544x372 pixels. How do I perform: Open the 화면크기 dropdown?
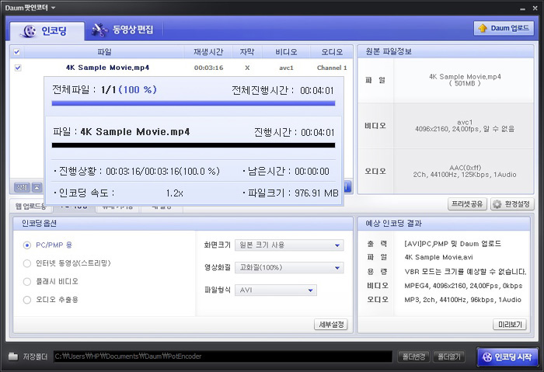click(290, 245)
